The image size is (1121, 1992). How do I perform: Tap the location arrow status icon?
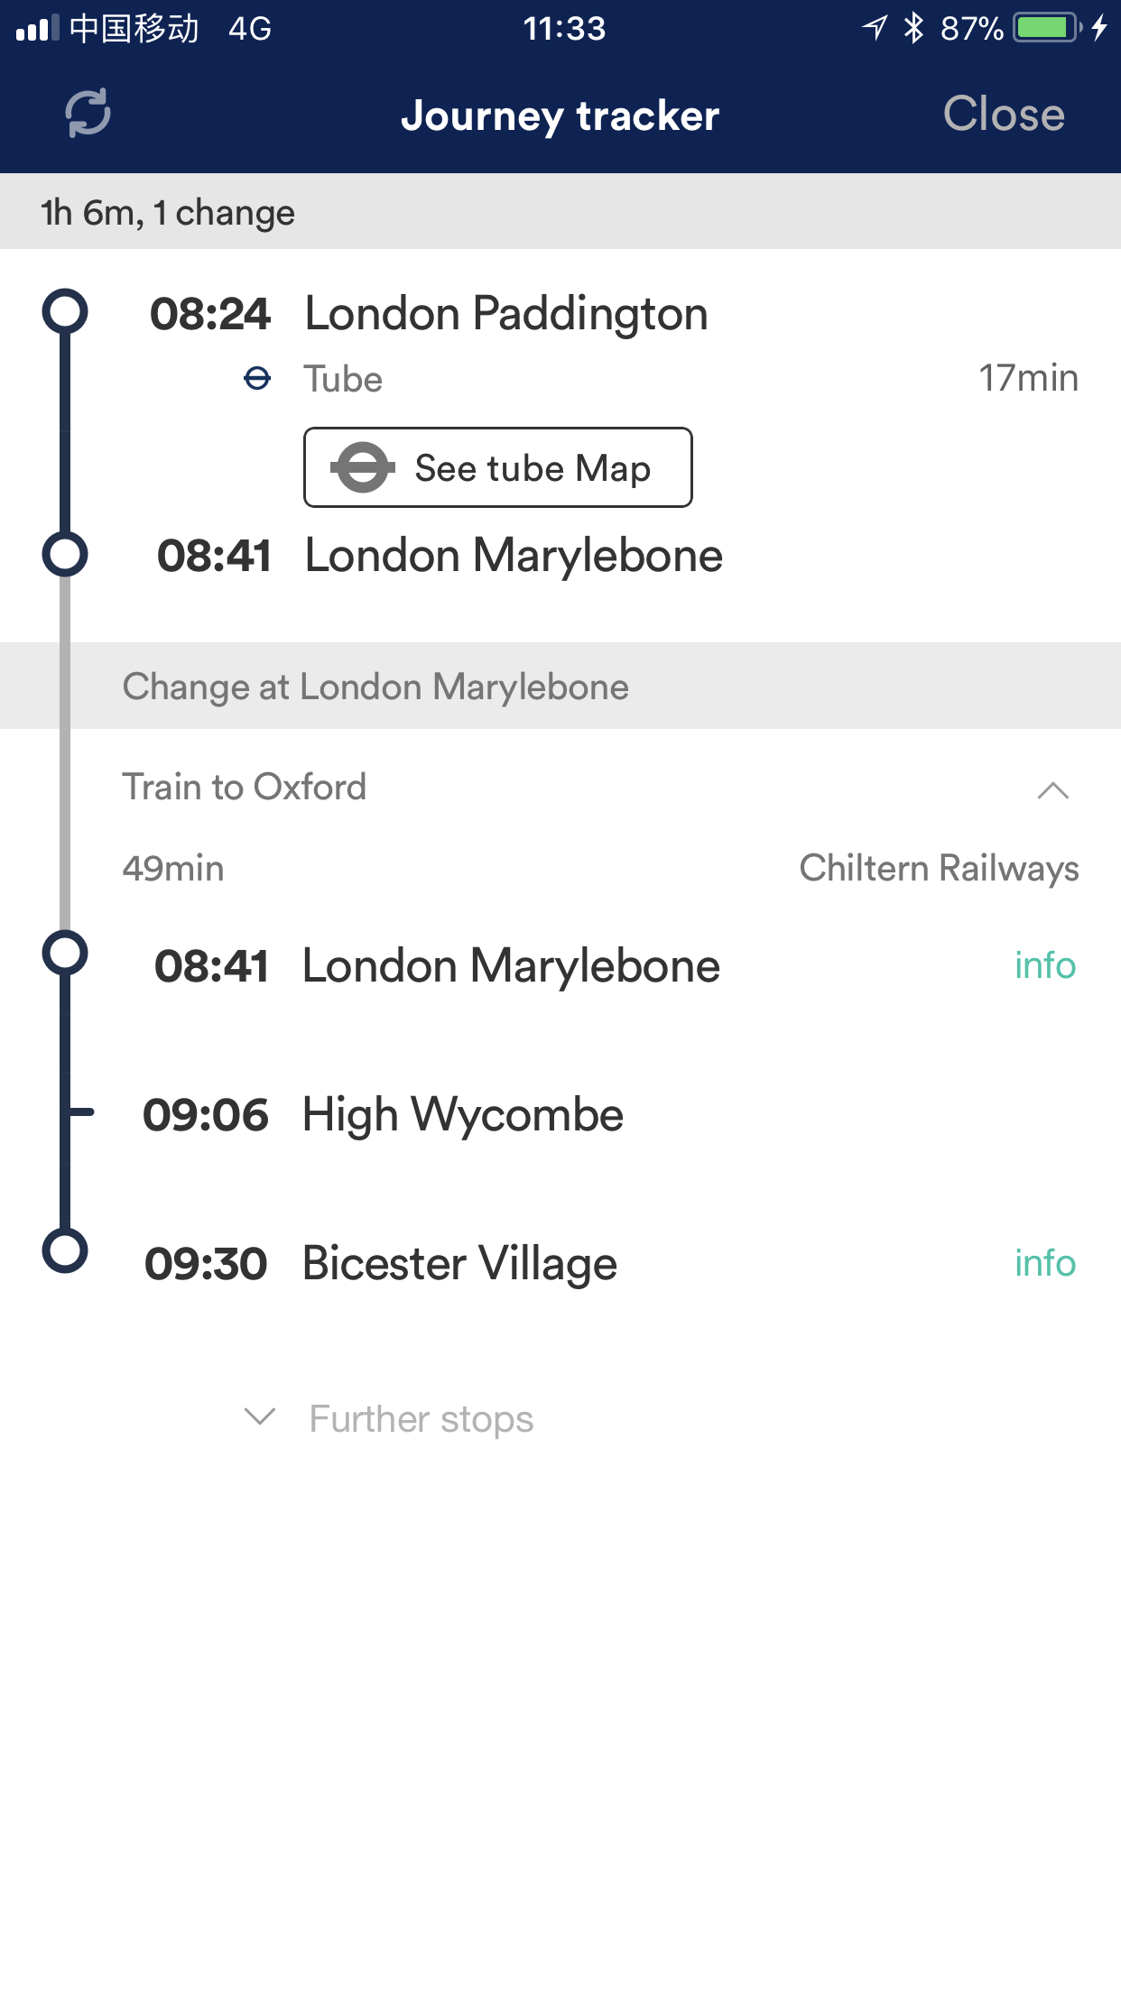(874, 28)
